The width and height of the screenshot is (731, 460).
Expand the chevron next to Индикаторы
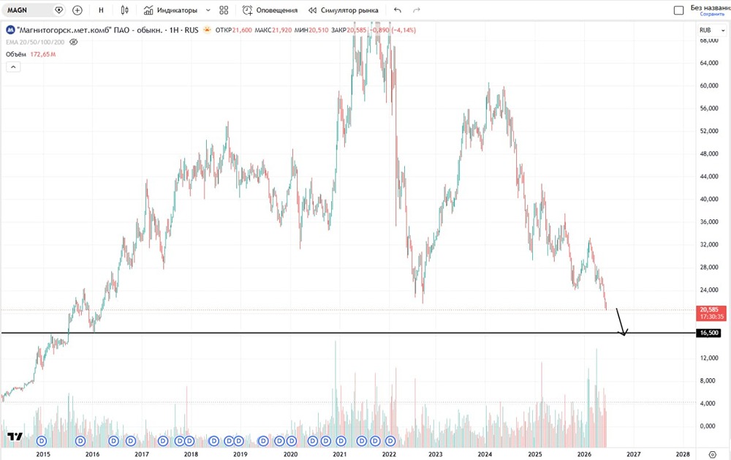coord(208,10)
